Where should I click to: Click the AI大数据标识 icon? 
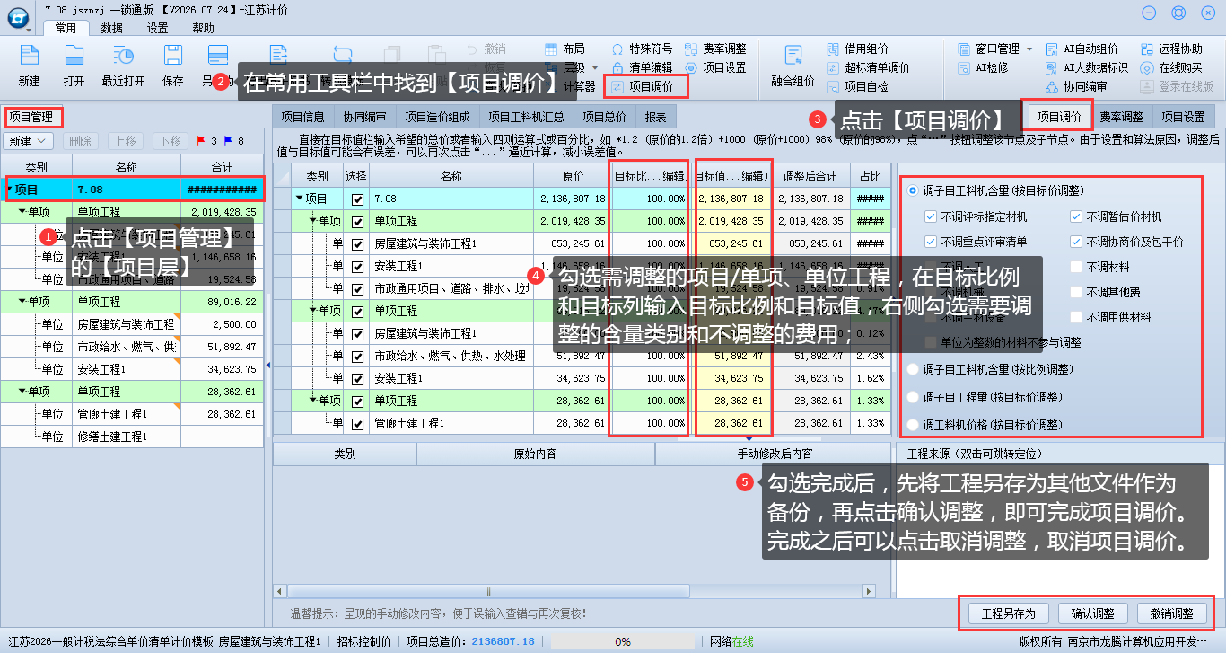(1053, 67)
